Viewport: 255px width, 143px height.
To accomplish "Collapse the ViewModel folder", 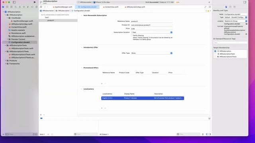I will pos(7,18).
